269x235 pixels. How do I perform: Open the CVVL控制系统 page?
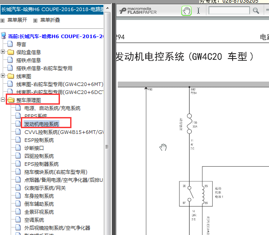pos(64,132)
